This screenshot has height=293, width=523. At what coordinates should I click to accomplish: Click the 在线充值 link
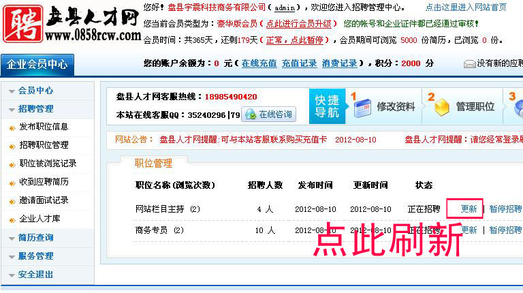pos(259,63)
